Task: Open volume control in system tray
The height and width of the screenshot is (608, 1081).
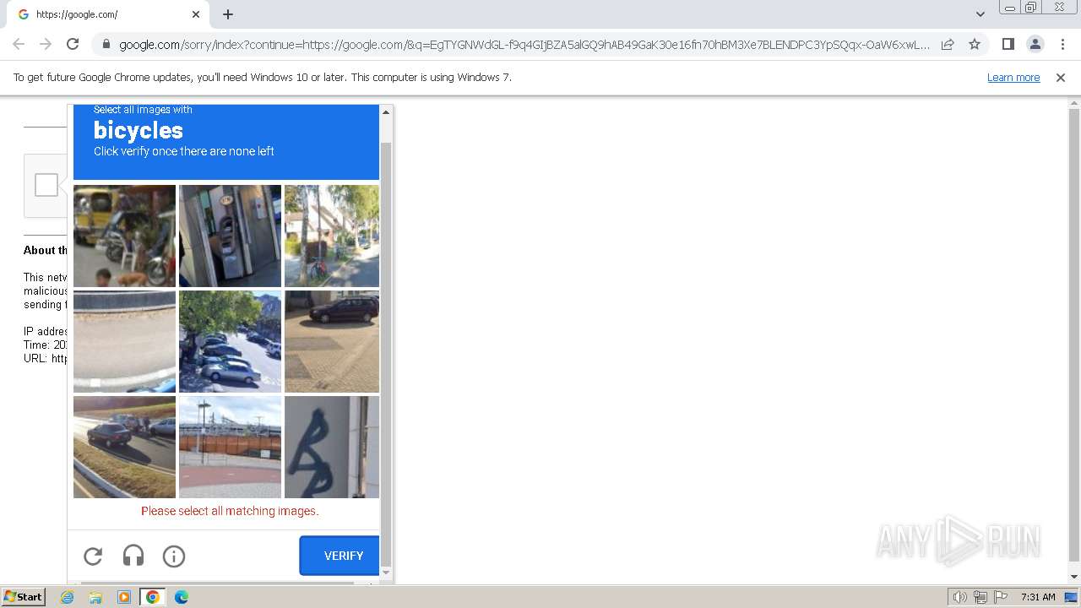Action: point(959,597)
